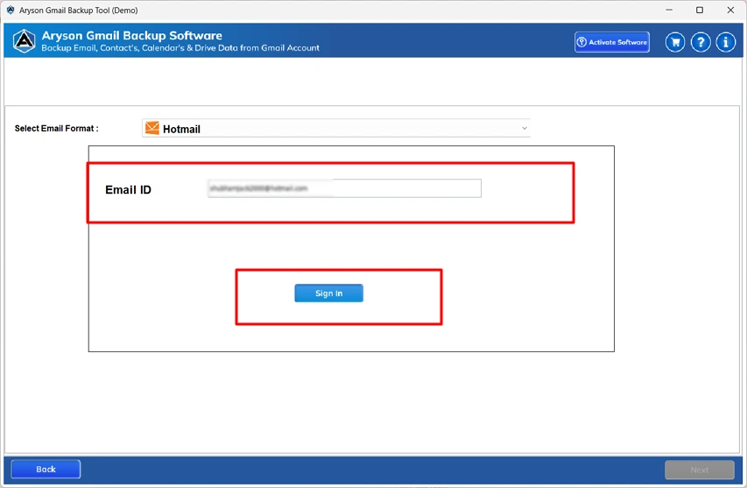Click the Backup Email, Contact's subtitle text
Image resolution: width=747 pixels, height=488 pixels.
180,47
